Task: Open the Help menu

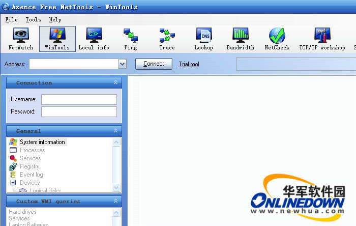Action: [x=55, y=20]
